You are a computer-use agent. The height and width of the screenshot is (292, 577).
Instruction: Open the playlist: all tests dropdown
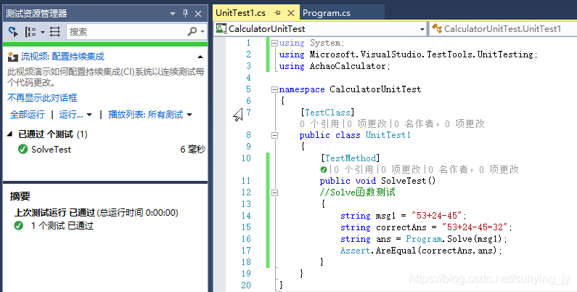(x=150, y=115)
